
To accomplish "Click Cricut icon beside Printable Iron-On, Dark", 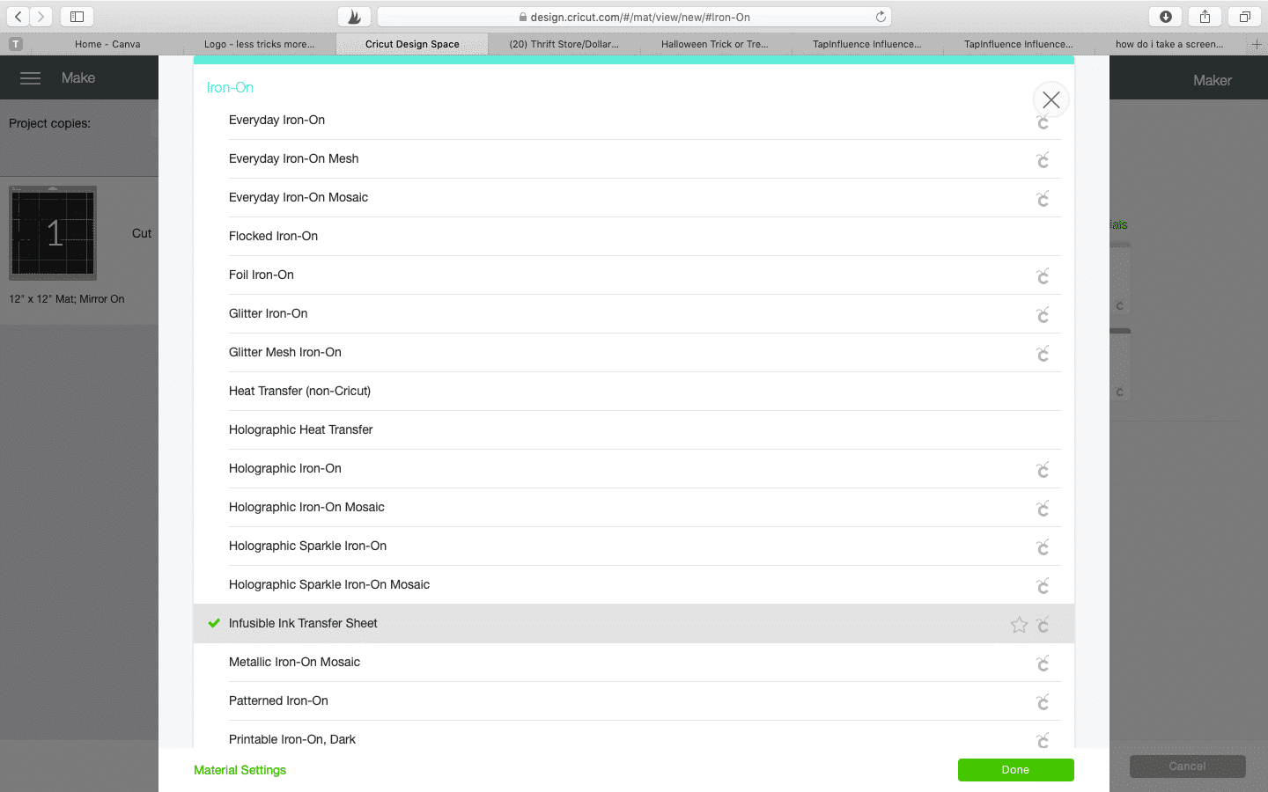I will click(x=1043, y=741).
